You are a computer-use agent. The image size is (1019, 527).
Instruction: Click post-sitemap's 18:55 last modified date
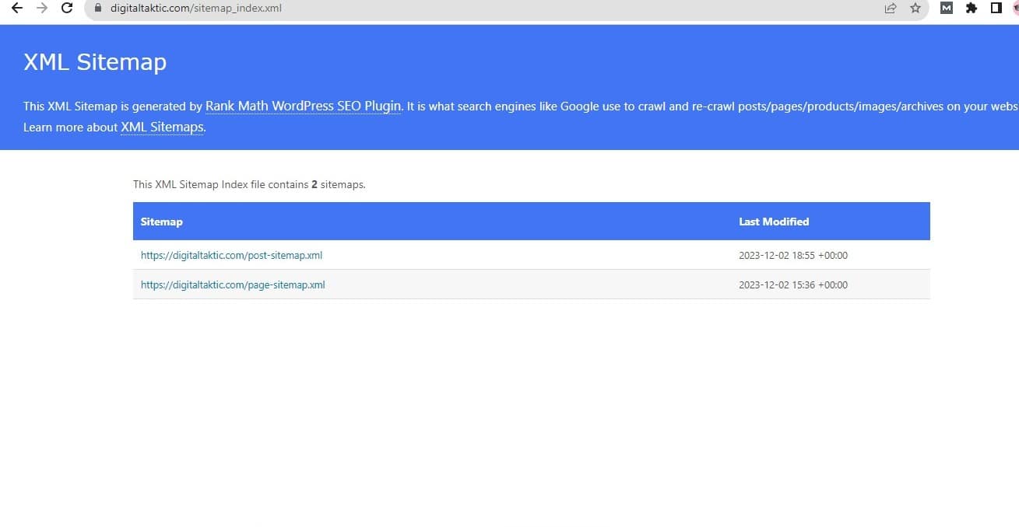point(792,255)
